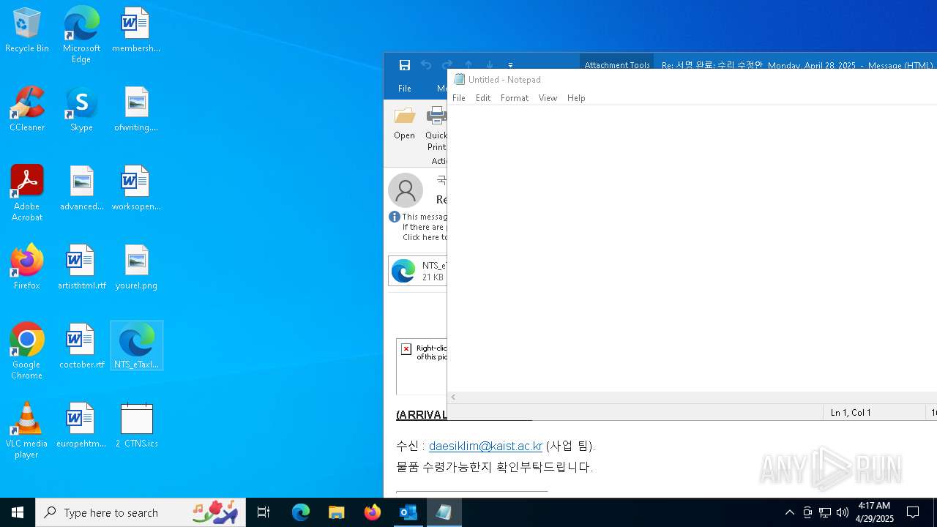Select coctober.rtf file on desktop
The width and height of the screenshot is (937, 527).
(81, 347)
